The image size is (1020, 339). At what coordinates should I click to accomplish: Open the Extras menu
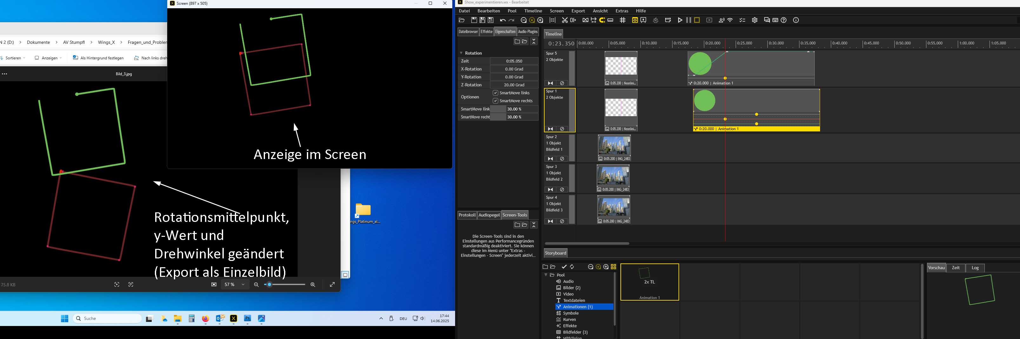622,11
